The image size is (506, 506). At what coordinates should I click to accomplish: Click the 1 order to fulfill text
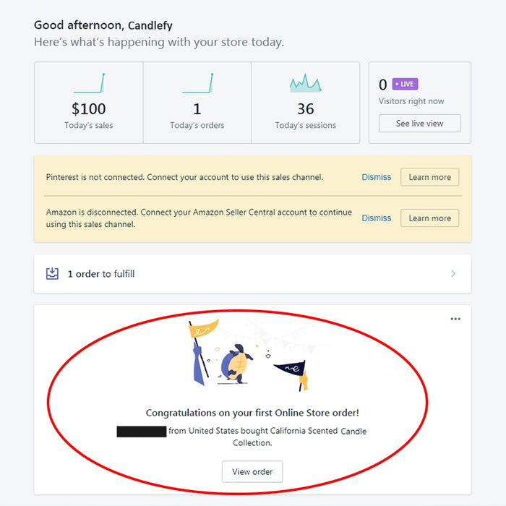pyautogui.click(x=101, y=274)
